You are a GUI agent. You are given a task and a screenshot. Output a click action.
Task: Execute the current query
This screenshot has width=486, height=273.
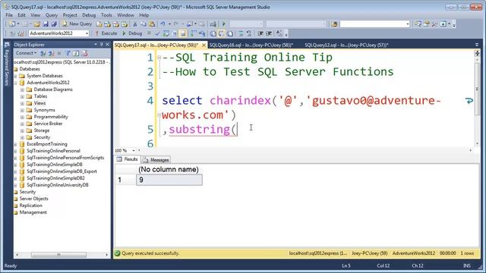pyautogui.click(x=106, y=33)
